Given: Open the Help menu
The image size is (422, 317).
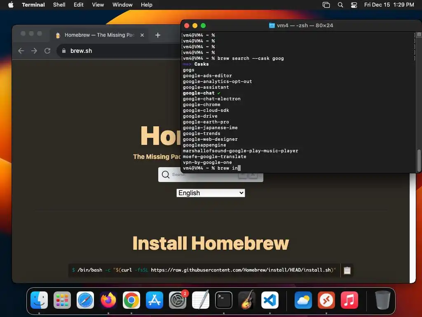Looking at the screenshot, I should [147, 5].
